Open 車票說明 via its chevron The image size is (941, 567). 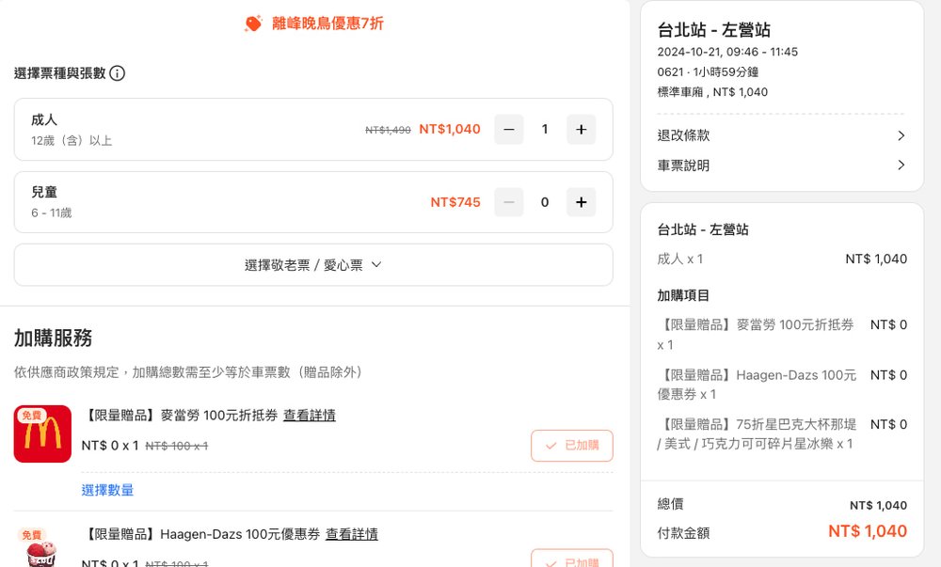(x=901, y=165)
